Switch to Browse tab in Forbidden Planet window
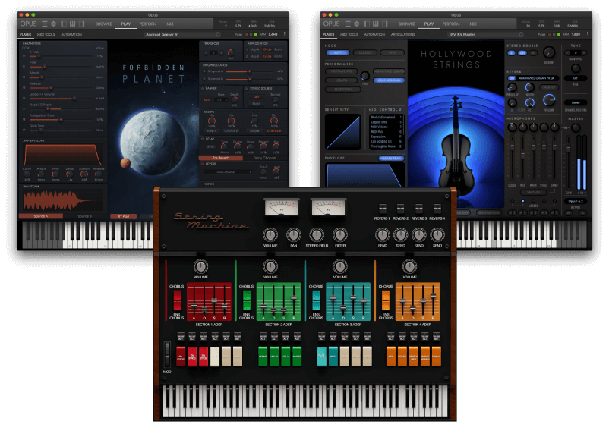 (x=103, y=24)
